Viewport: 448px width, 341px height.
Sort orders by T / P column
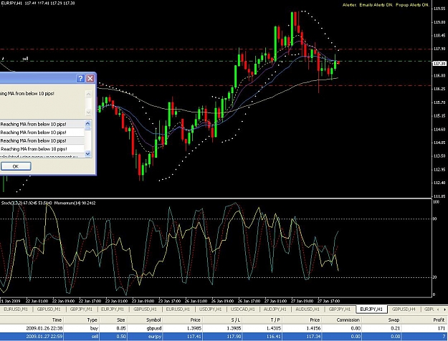click(x=262, y=320)
